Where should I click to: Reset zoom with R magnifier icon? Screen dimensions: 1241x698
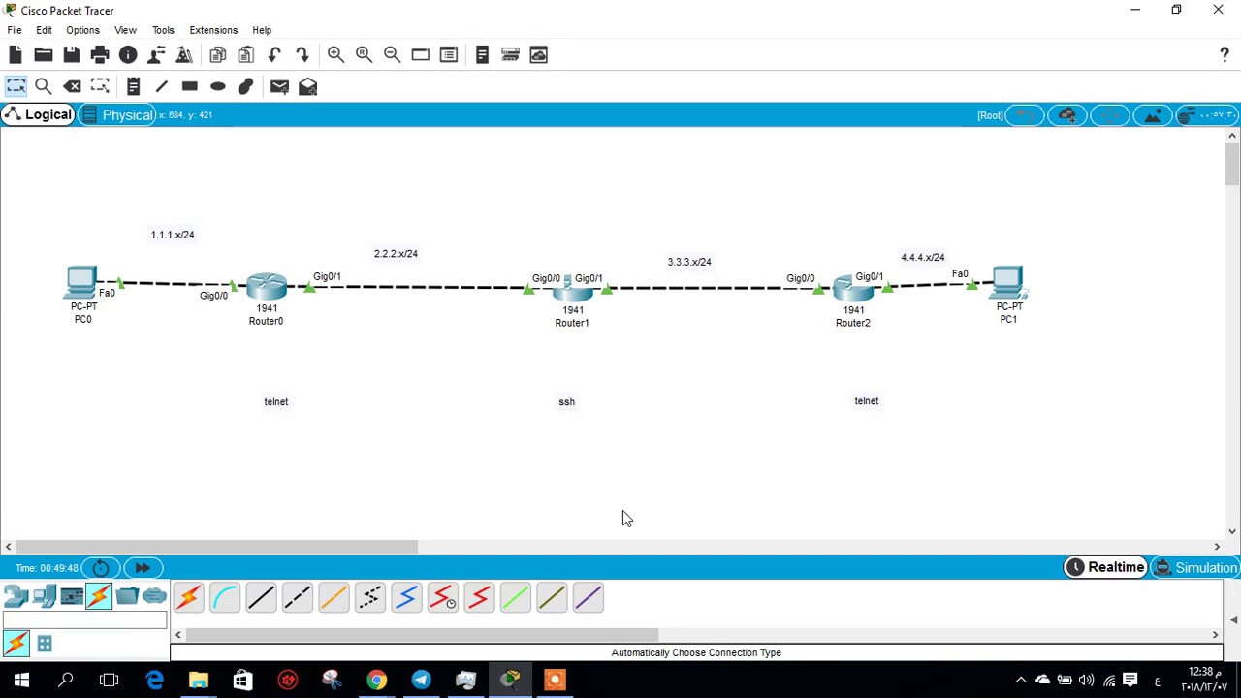point(364,55)
